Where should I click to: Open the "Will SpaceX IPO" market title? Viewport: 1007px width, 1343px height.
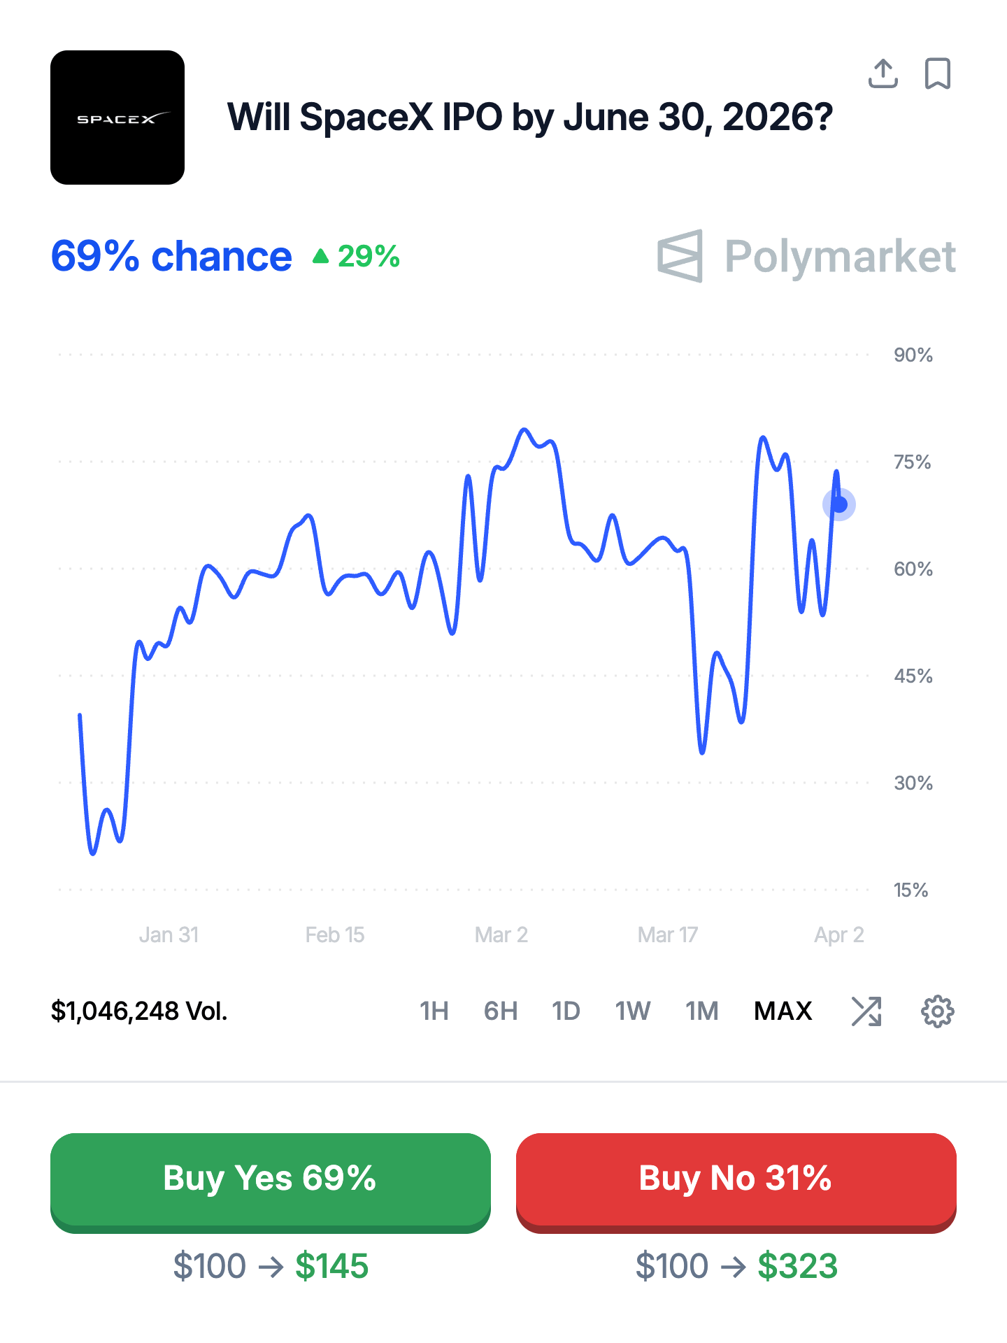tap(530, 117)
